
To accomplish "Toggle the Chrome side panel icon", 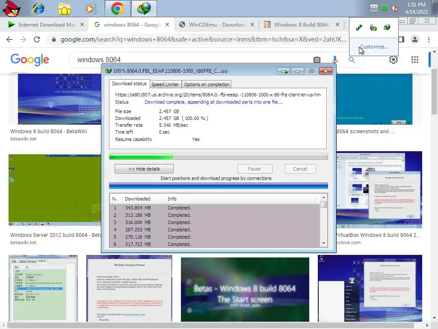I will pyautogui.click(x=401, y=39).
